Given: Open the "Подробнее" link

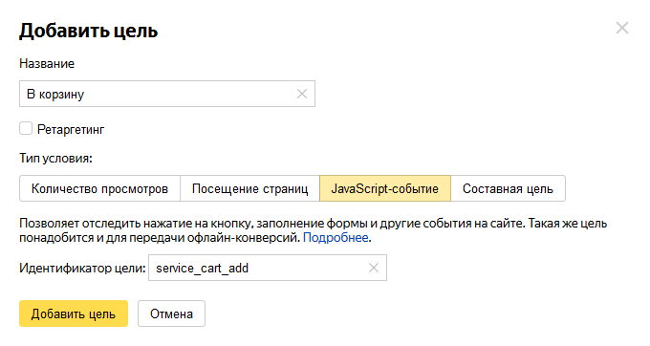Looking at the screenshot, I should tap(336, 237).
